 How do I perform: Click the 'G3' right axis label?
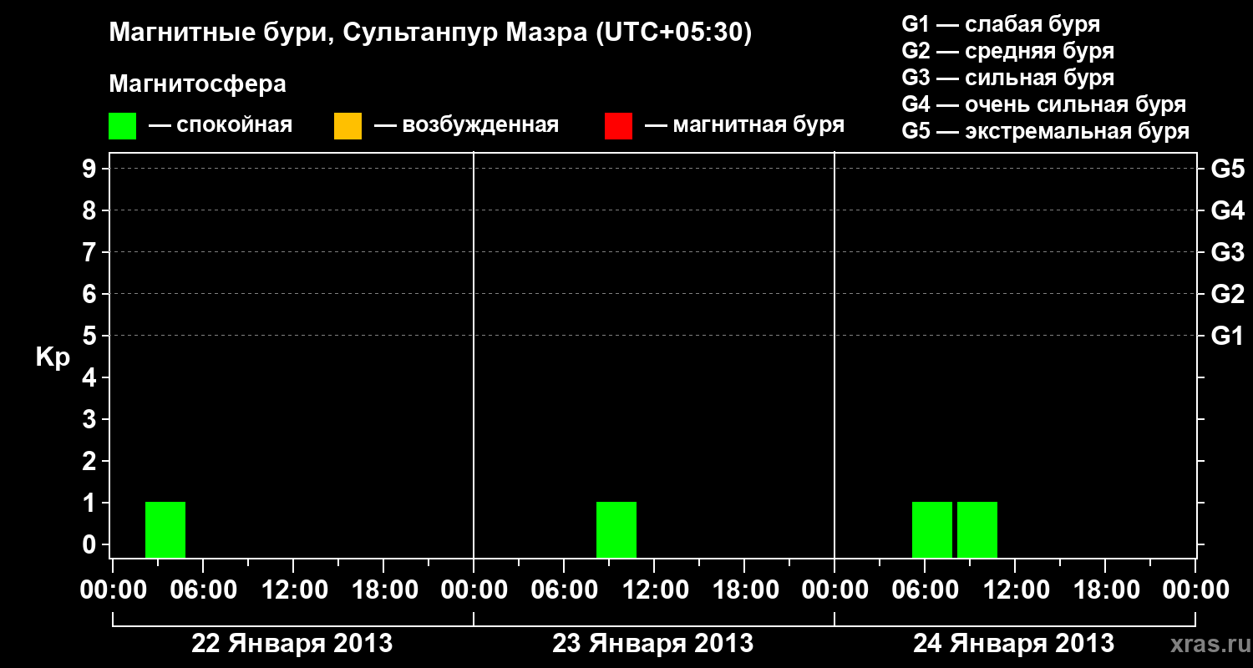click(1228, 252)
